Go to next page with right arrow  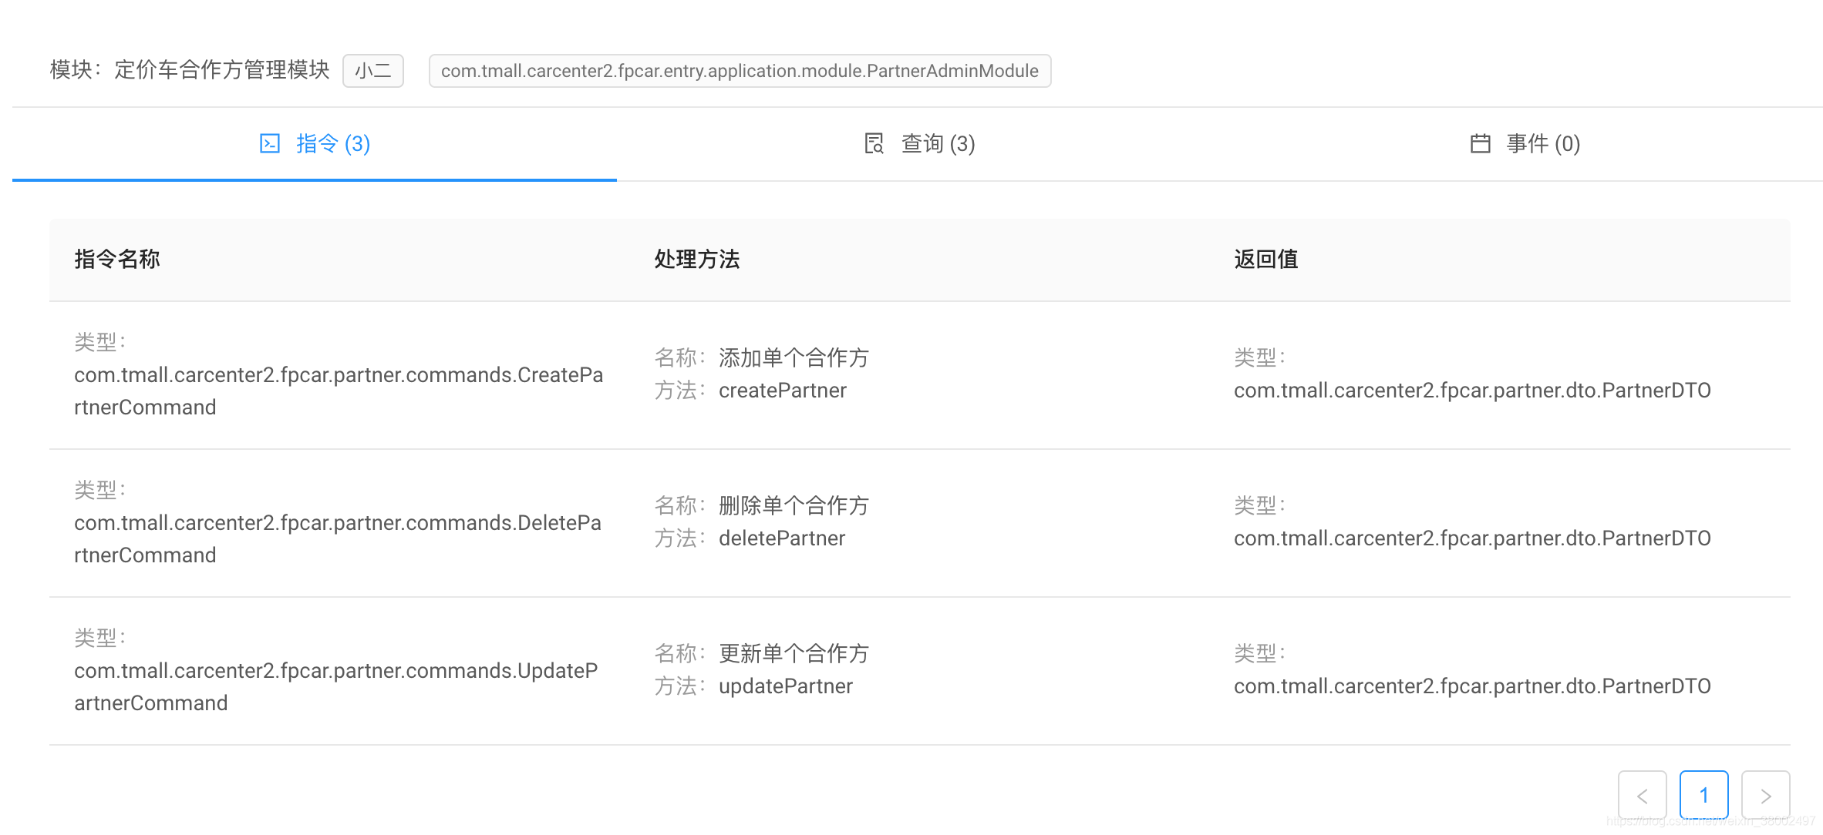(x=1766, y=795)
